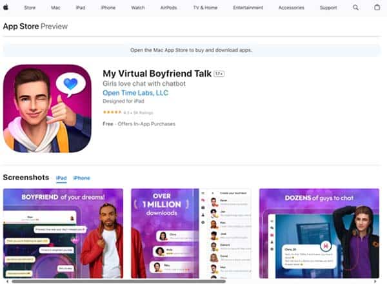Open the iPad menu item
This screenshot has width=387, height=290.
click(x=81, y=8)
